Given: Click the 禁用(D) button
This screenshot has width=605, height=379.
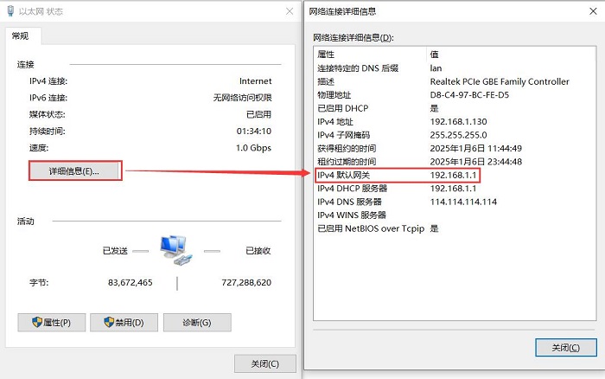Looking at the screenshot, I should coord(124,322).
